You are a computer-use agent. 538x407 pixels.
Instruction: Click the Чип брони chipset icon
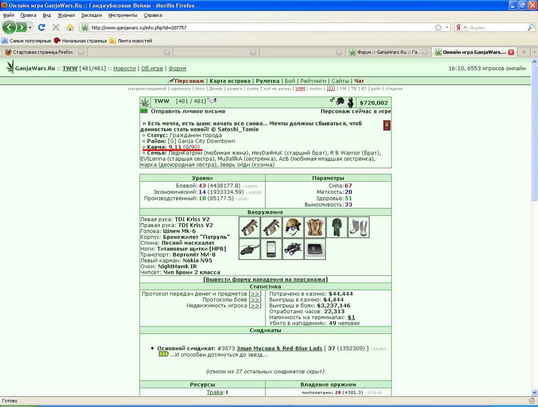(x=315, y=249)
